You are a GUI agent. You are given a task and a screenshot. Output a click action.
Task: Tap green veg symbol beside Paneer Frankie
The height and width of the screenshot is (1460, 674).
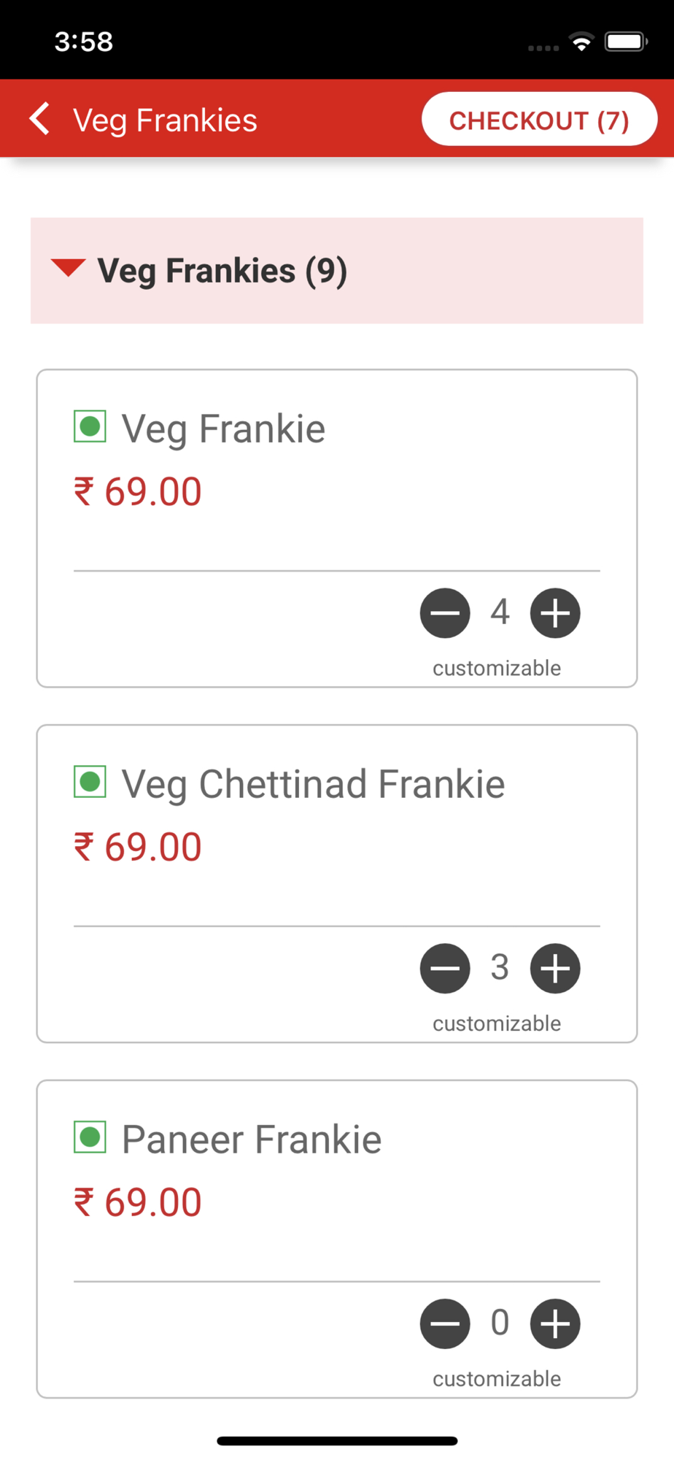point(90,1137)
